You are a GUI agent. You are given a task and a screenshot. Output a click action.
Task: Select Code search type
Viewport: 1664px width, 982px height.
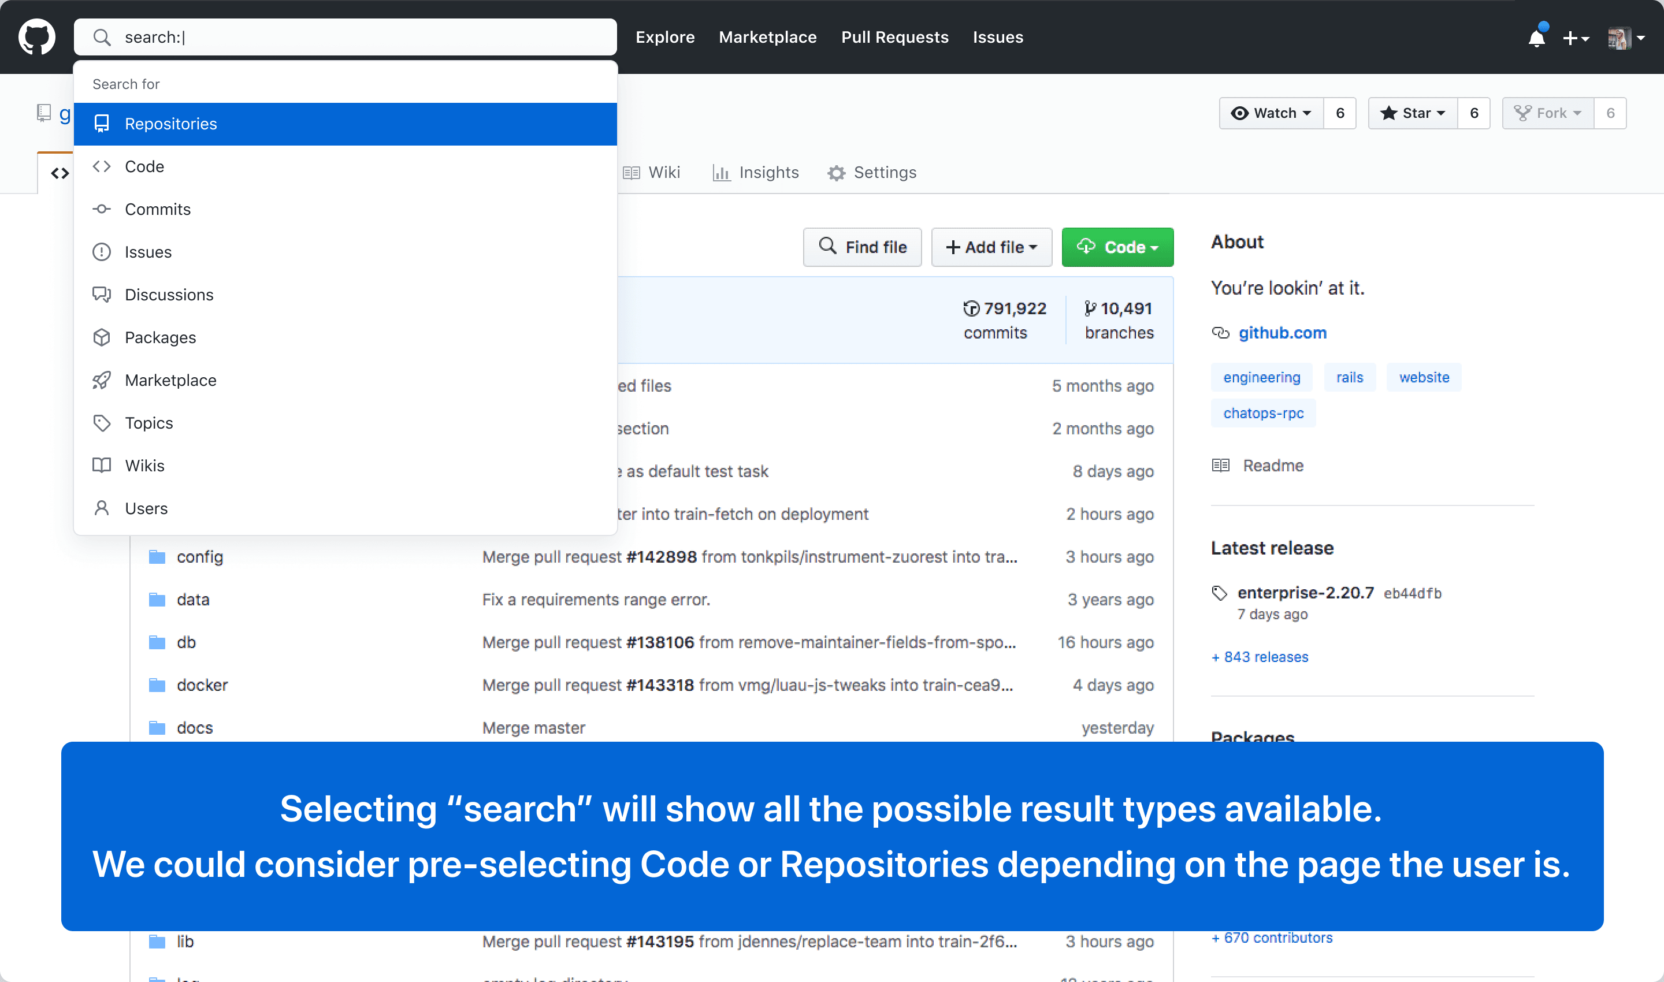(346, 167)
